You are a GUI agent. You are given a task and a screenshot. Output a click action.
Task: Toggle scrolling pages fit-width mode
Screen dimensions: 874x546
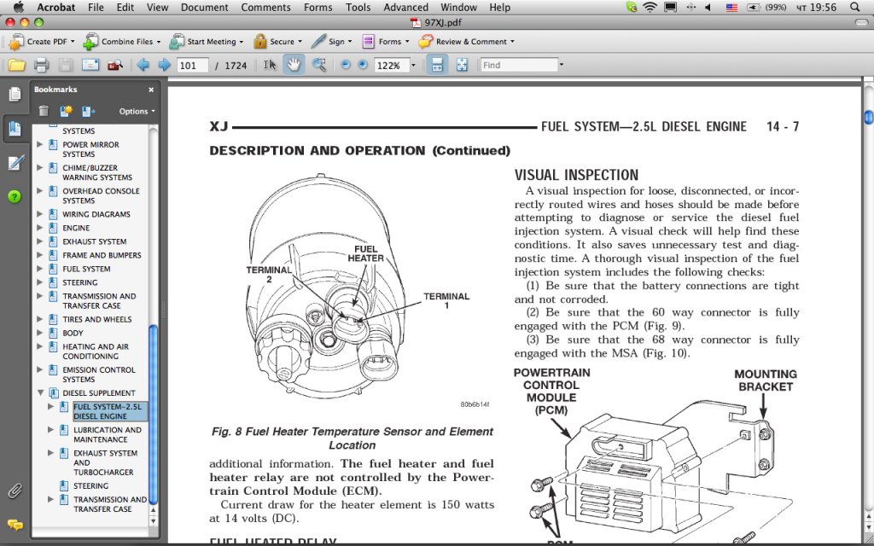pyautogui.click(x=436, y=65)
